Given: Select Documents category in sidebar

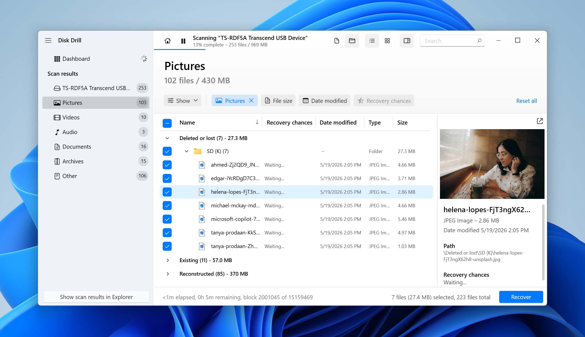Looking at the screenshot, I should tap(96, 147).
